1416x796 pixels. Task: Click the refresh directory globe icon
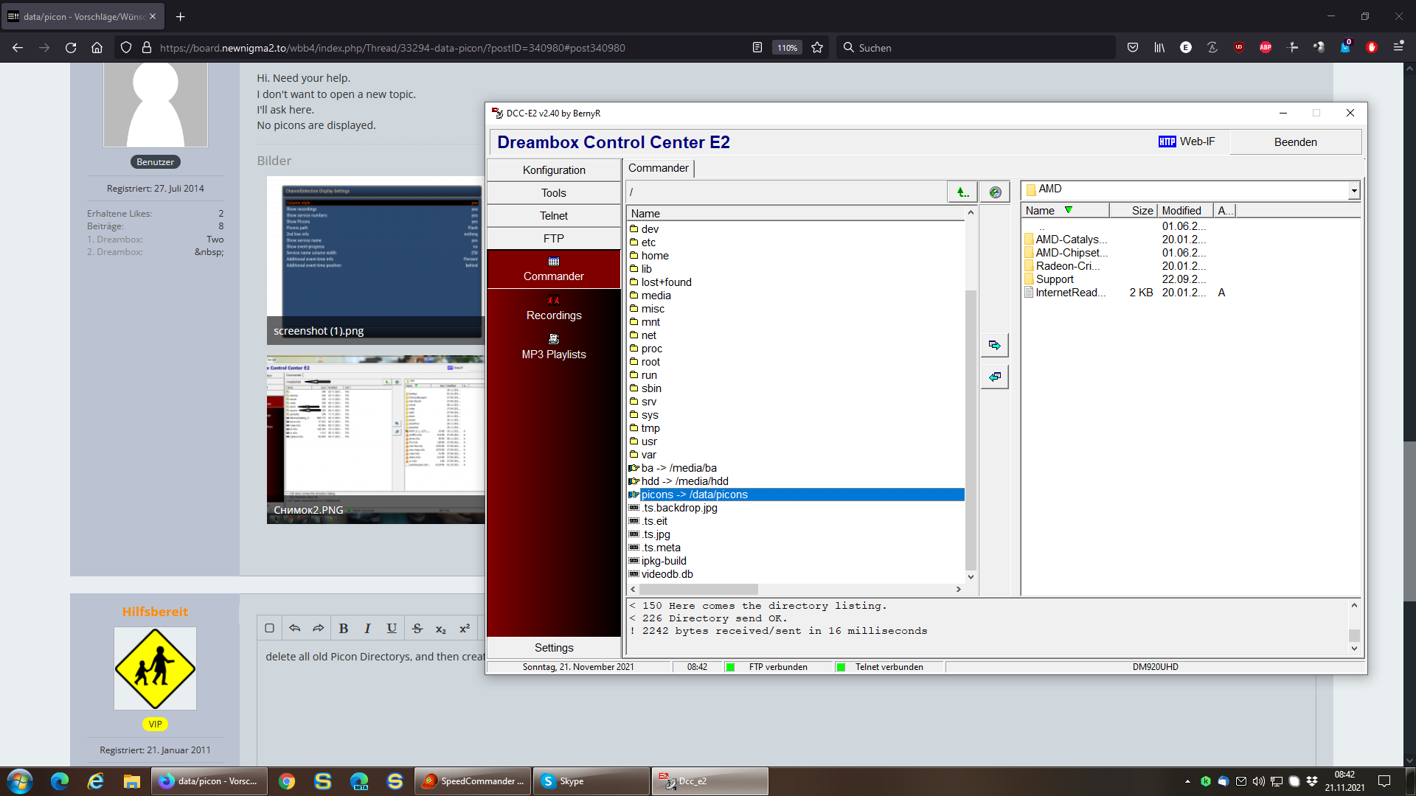[995, 192]
